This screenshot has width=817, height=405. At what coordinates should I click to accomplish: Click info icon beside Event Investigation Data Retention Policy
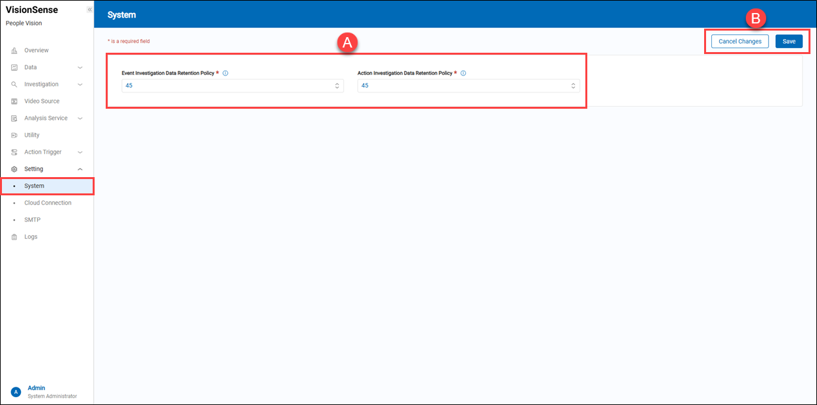coord(225,74)
